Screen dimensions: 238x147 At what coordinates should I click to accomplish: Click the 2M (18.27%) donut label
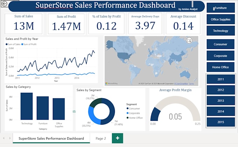point(90,97)
